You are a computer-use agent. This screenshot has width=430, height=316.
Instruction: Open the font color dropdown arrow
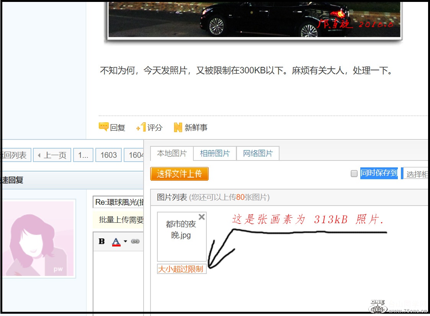(x=125, y=241)
